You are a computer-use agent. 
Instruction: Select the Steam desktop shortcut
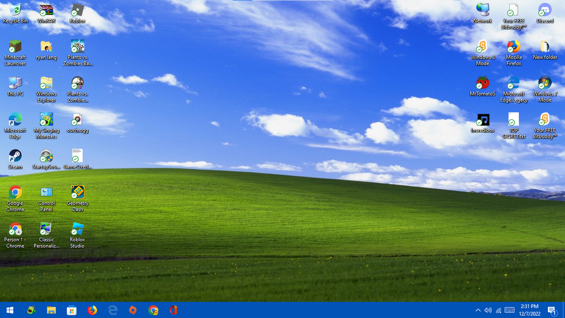pos(15,159)
